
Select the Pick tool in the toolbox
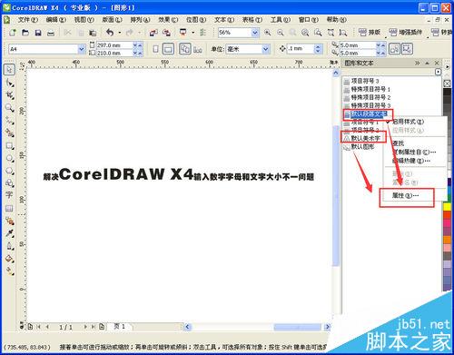point(9,69)
